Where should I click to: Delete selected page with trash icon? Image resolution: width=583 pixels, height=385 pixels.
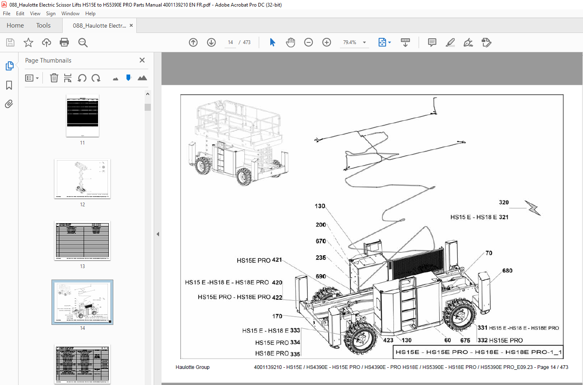tap(54, 78)
